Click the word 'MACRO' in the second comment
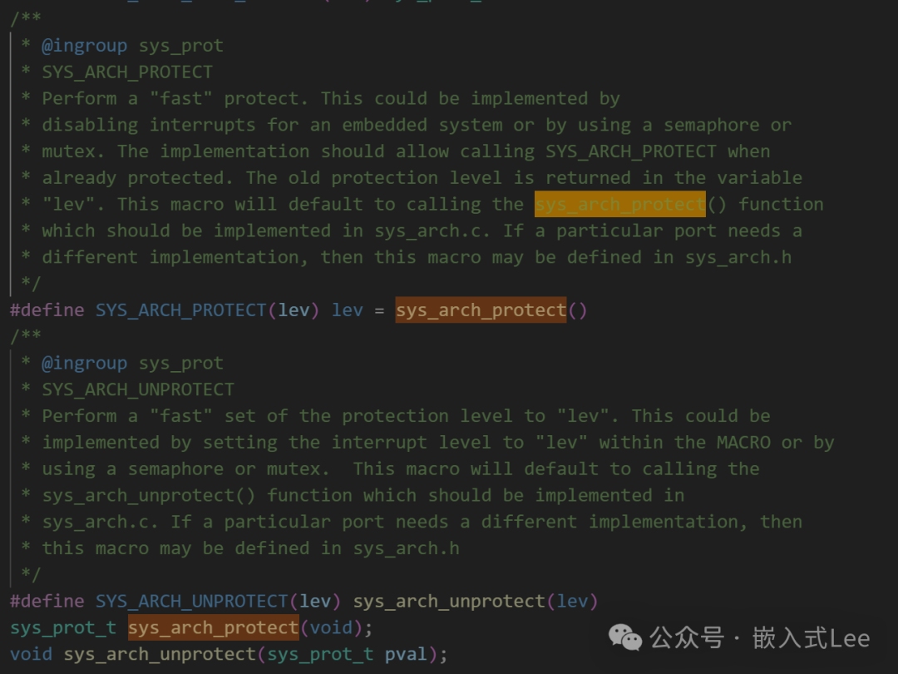 (743, 443)
